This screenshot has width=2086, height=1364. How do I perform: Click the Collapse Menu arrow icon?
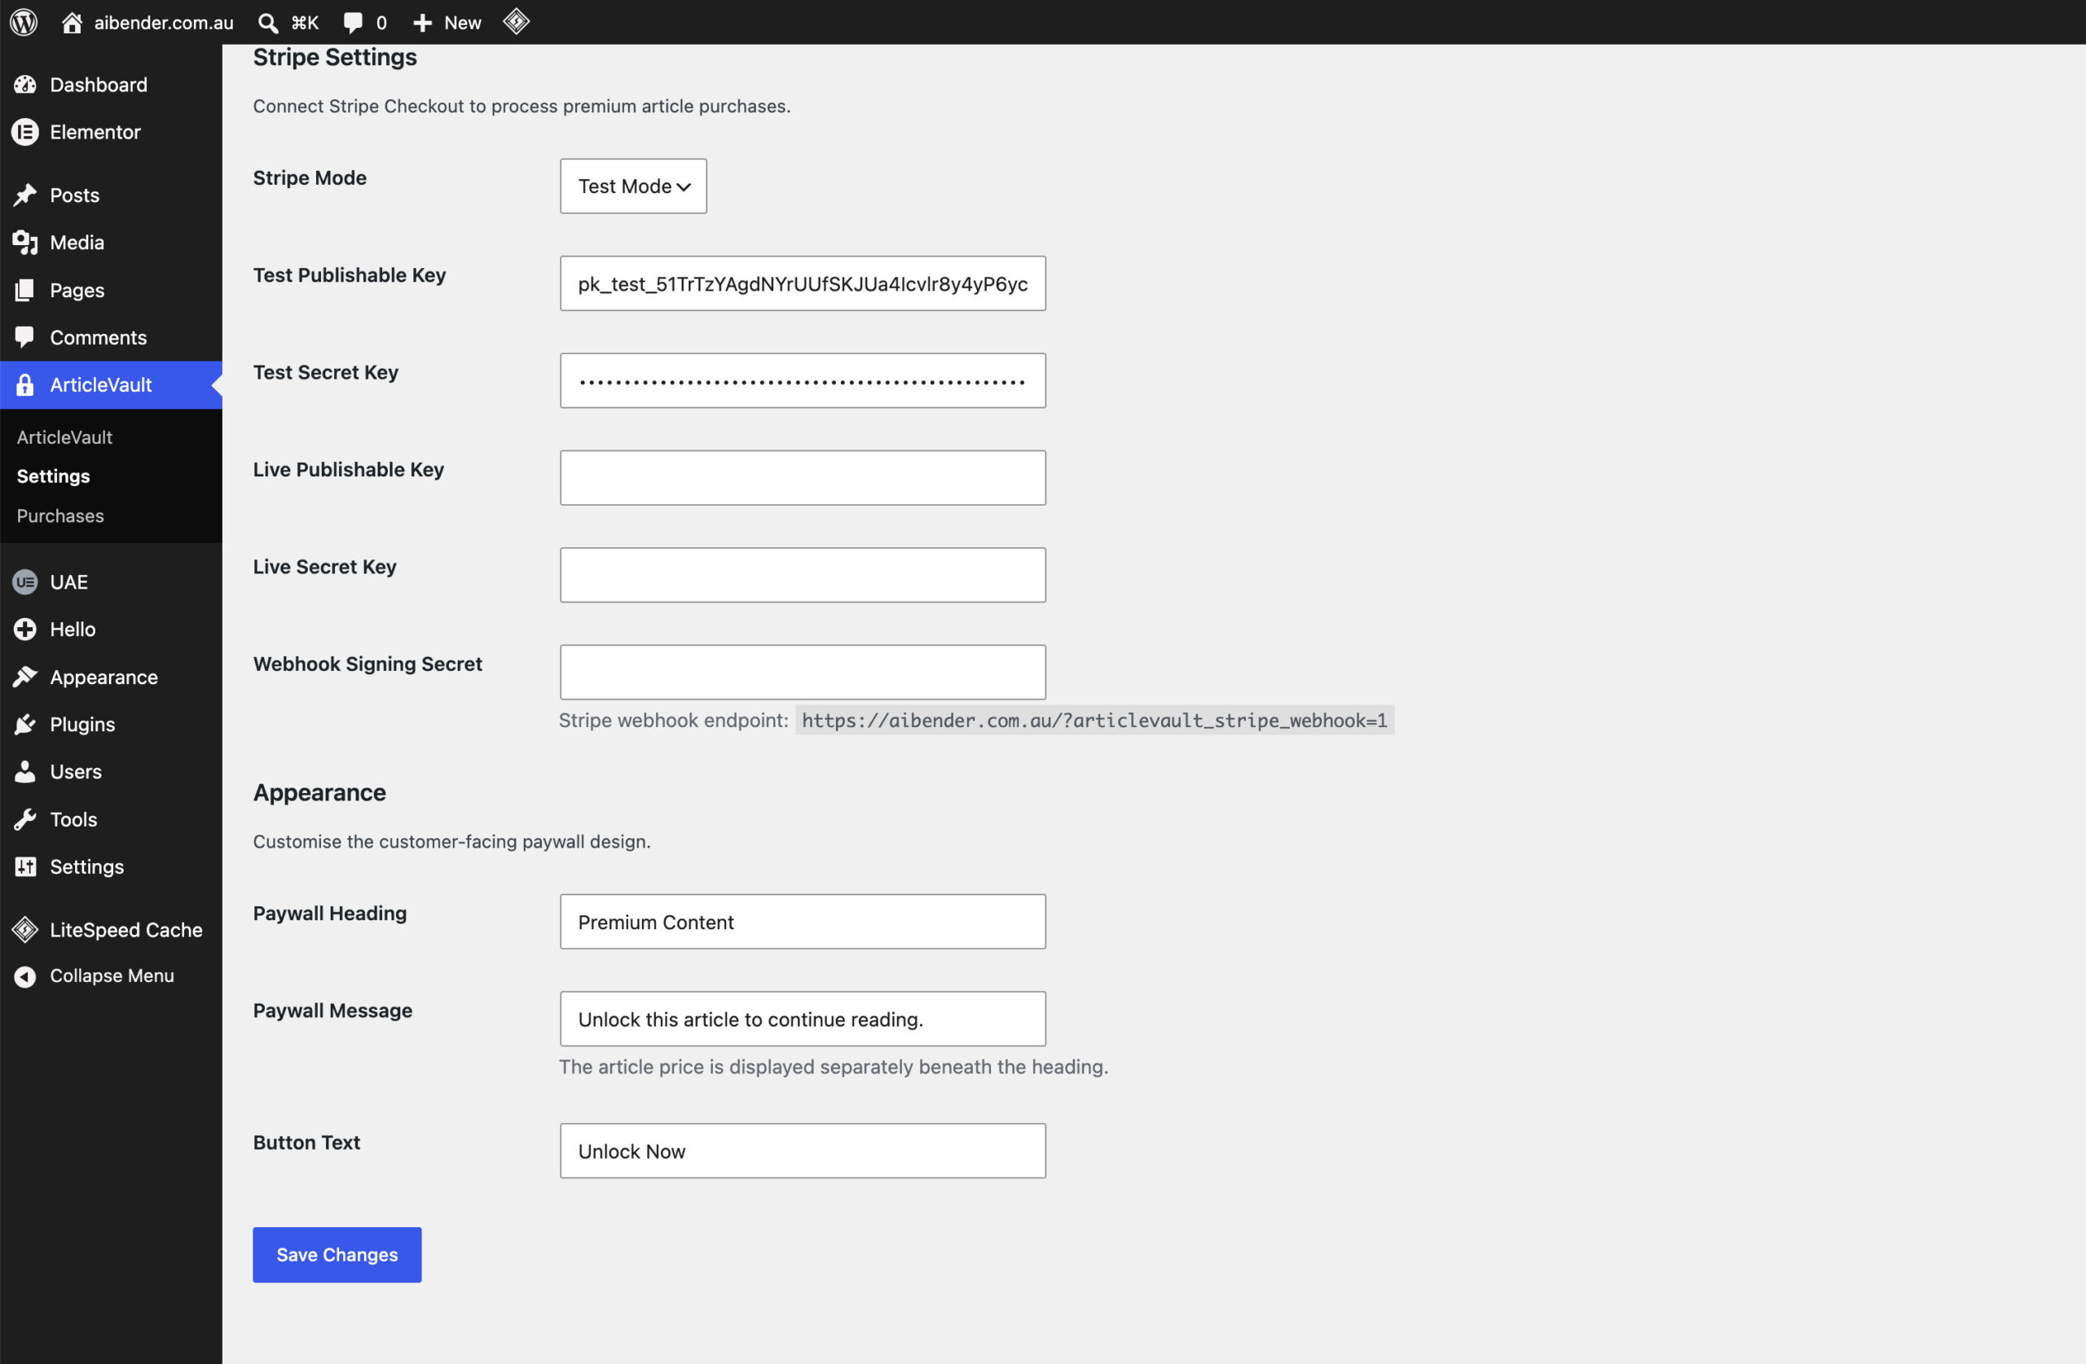click(25, 976)
